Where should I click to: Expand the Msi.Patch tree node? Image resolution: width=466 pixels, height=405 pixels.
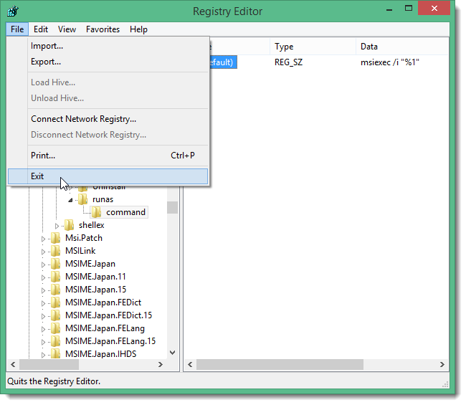coord(43,239)
